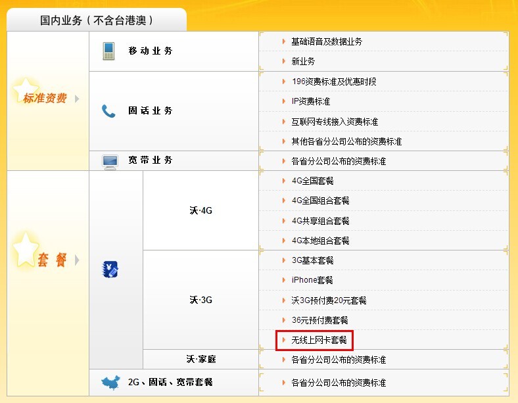
Task: Open 各省分公司公布的资费标准 in 宽带业务 row
Action: 339,161
